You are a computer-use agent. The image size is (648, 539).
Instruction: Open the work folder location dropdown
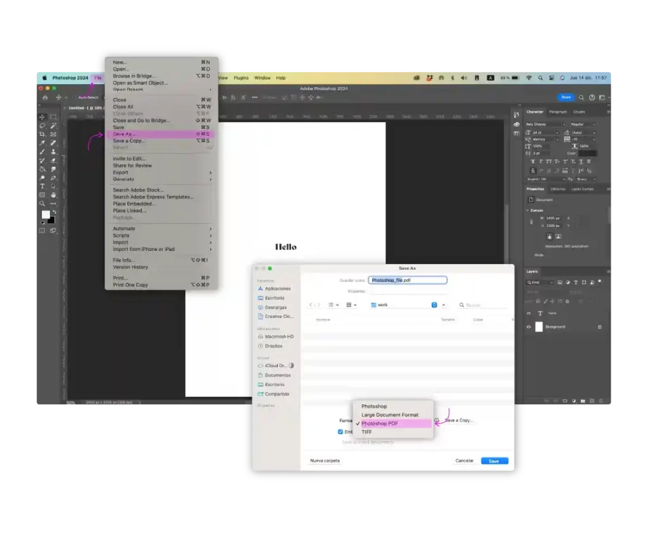click(x=434, y=305)
